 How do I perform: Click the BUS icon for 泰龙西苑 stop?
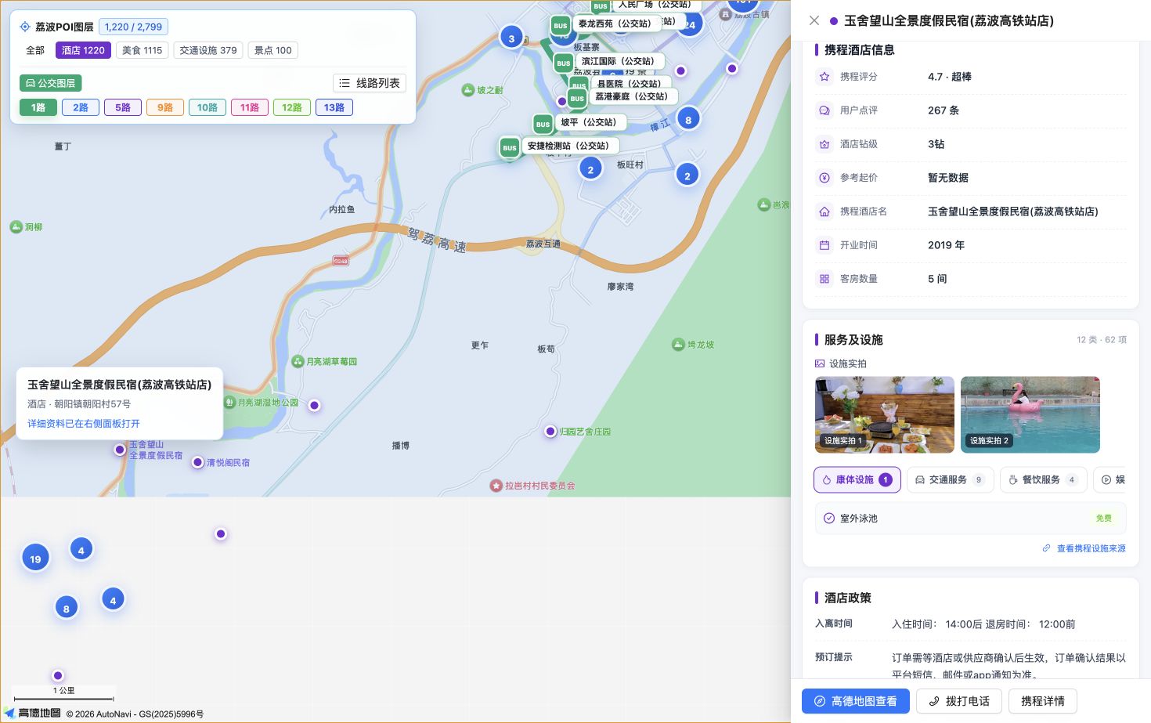tap(561, 25)
